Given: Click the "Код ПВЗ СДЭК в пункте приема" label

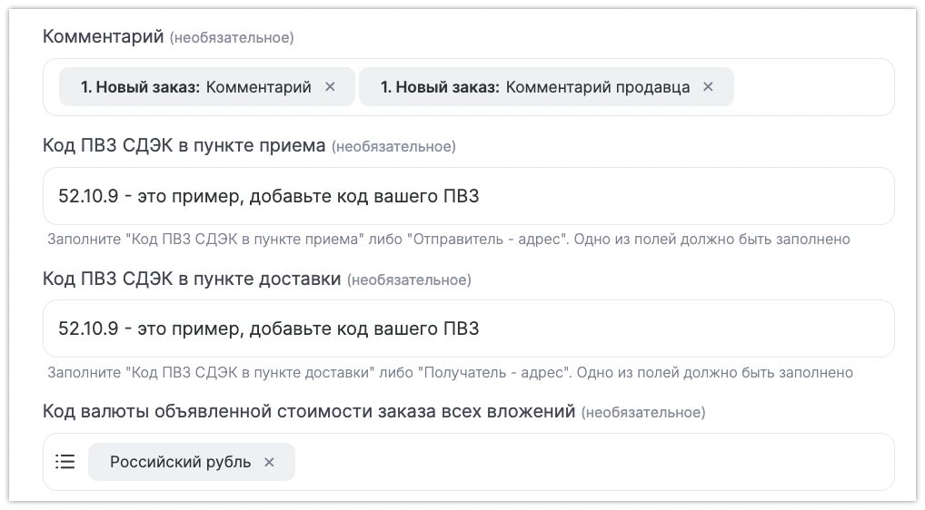Looking at the screenshot, I should (184, 146).
